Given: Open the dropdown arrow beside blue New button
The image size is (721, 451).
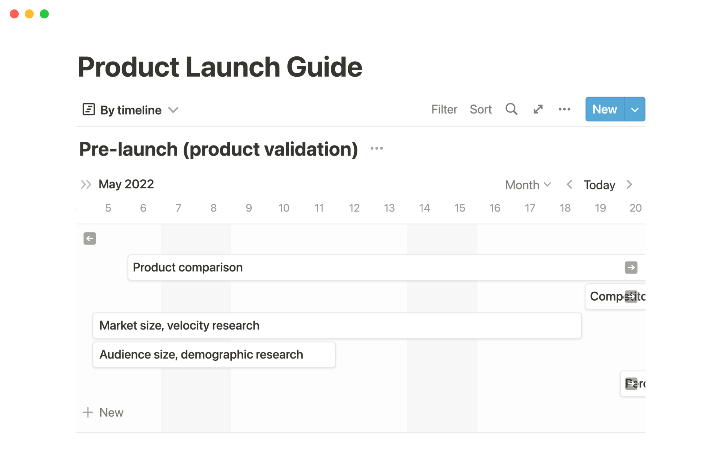Looking at the screenshot, I should click(x=635, y=109).
